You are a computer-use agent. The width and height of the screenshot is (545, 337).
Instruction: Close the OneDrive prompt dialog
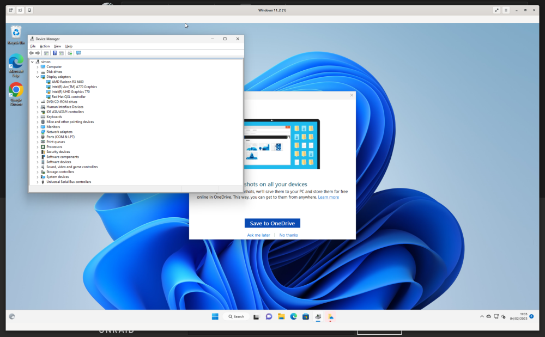(352, 95)
